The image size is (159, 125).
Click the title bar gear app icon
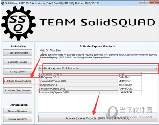click(3, 3)
